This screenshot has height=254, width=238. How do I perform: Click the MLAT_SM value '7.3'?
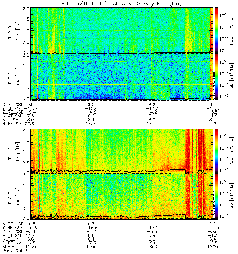click(x=30, y=116)
